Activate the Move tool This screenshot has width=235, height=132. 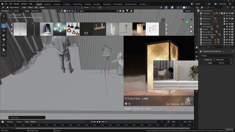tap(4, 26)
